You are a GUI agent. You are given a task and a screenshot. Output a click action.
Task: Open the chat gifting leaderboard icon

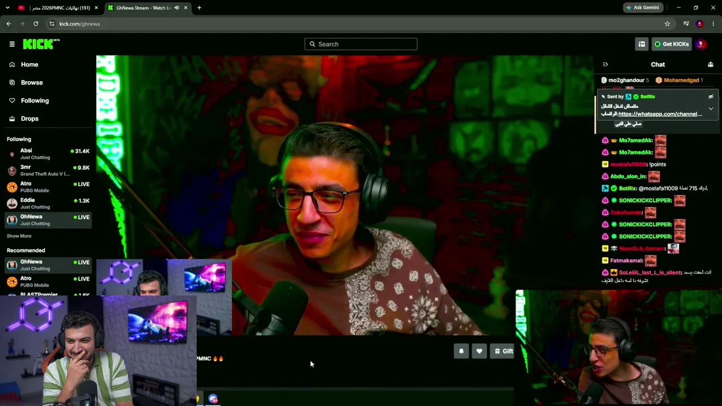pos(711,64)
